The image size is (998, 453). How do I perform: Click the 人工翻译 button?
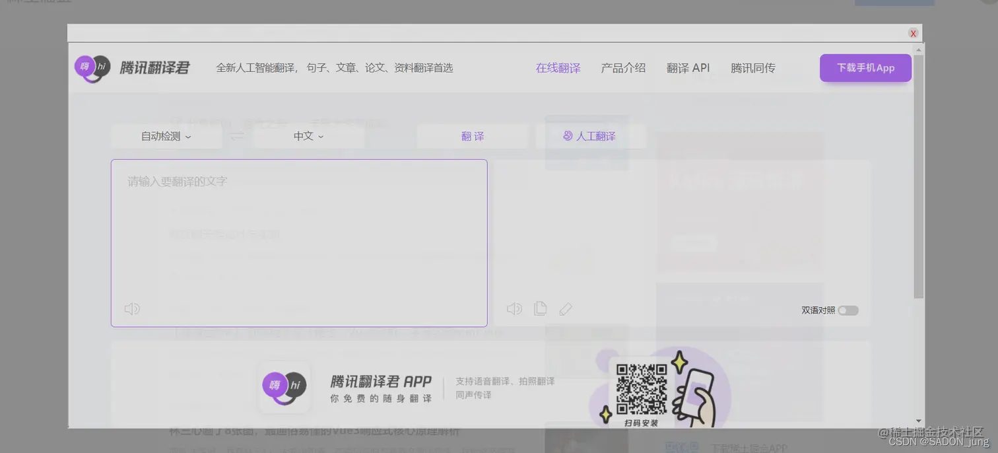pyautogui.click(x=591, y=136)
